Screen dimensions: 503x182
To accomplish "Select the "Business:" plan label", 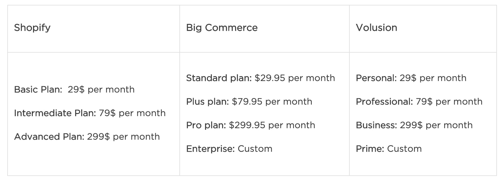I will click(x=376, y=125).
